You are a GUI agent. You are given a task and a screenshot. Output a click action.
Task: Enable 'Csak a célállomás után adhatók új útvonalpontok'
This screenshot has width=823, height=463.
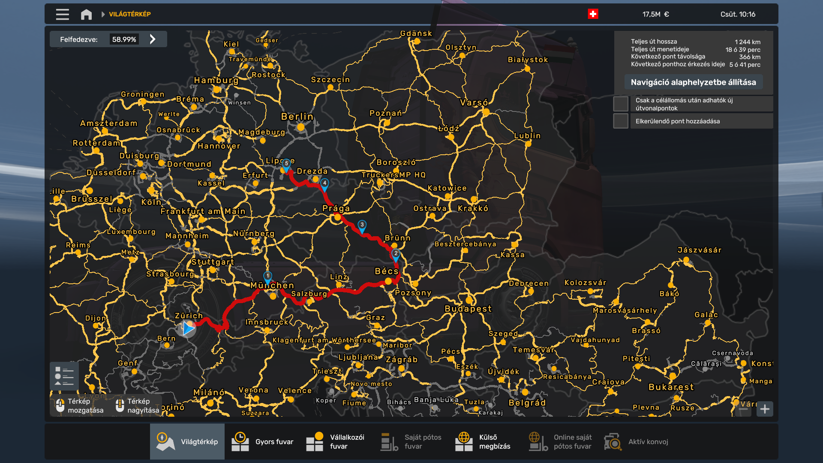620,103
